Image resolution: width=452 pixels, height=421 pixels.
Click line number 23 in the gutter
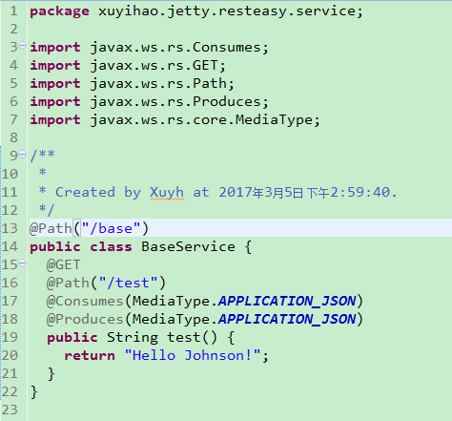[10, 410]
